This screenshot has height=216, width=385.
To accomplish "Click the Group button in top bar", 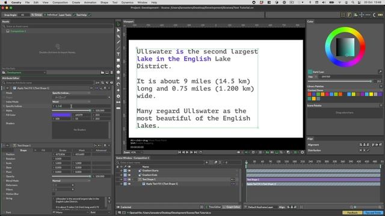I will [x=37, y=15].
